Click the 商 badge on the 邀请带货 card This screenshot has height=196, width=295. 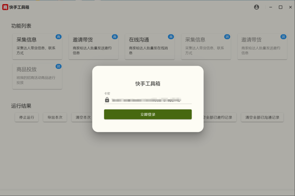pyautogui.click(x=115, y=37)
